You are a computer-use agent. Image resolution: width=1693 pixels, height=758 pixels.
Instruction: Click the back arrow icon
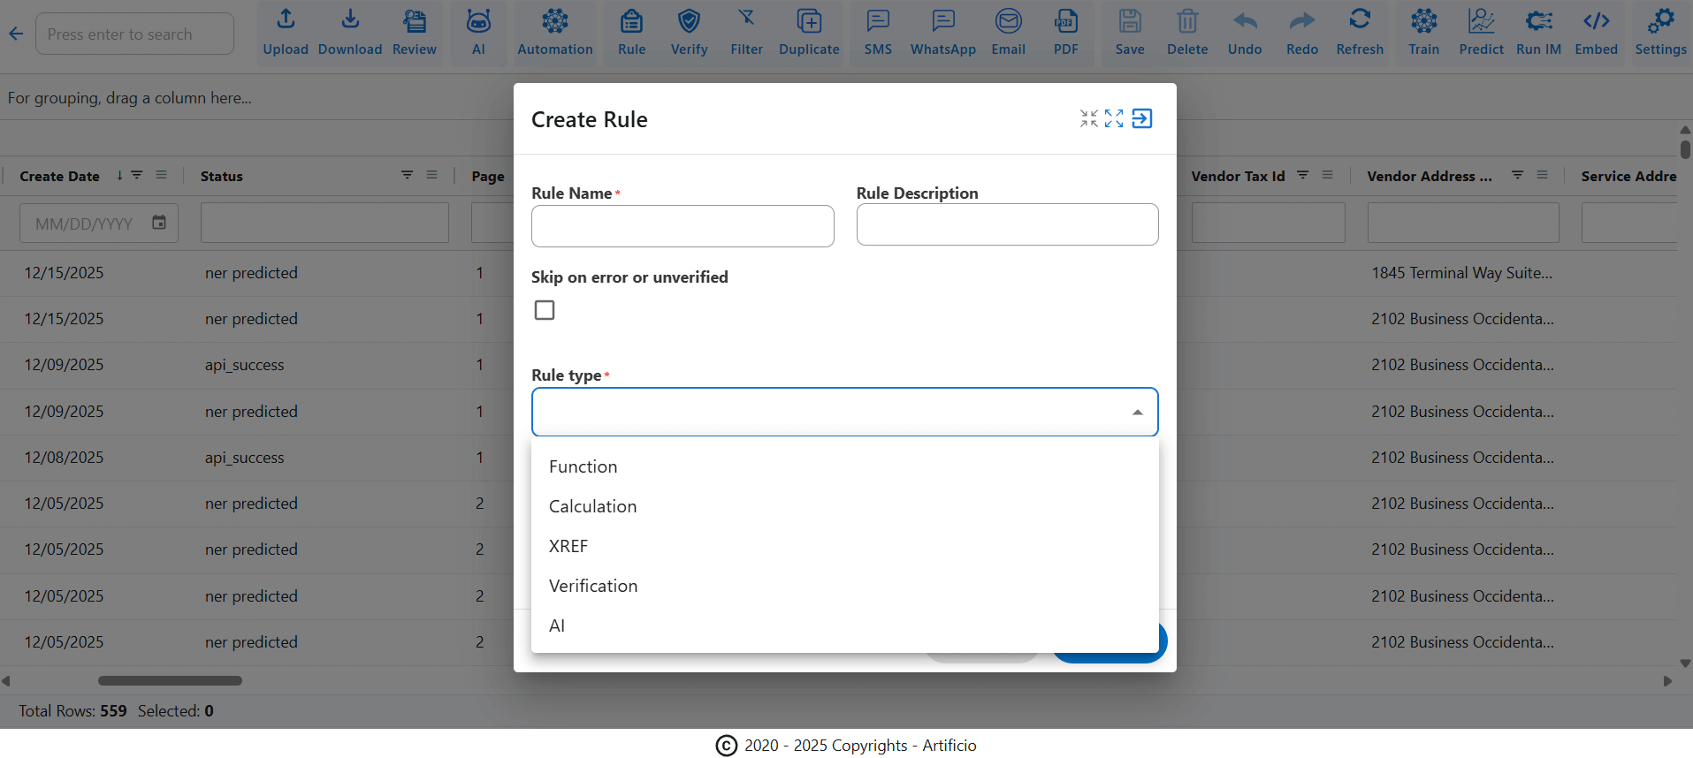(x=16, y=34)
